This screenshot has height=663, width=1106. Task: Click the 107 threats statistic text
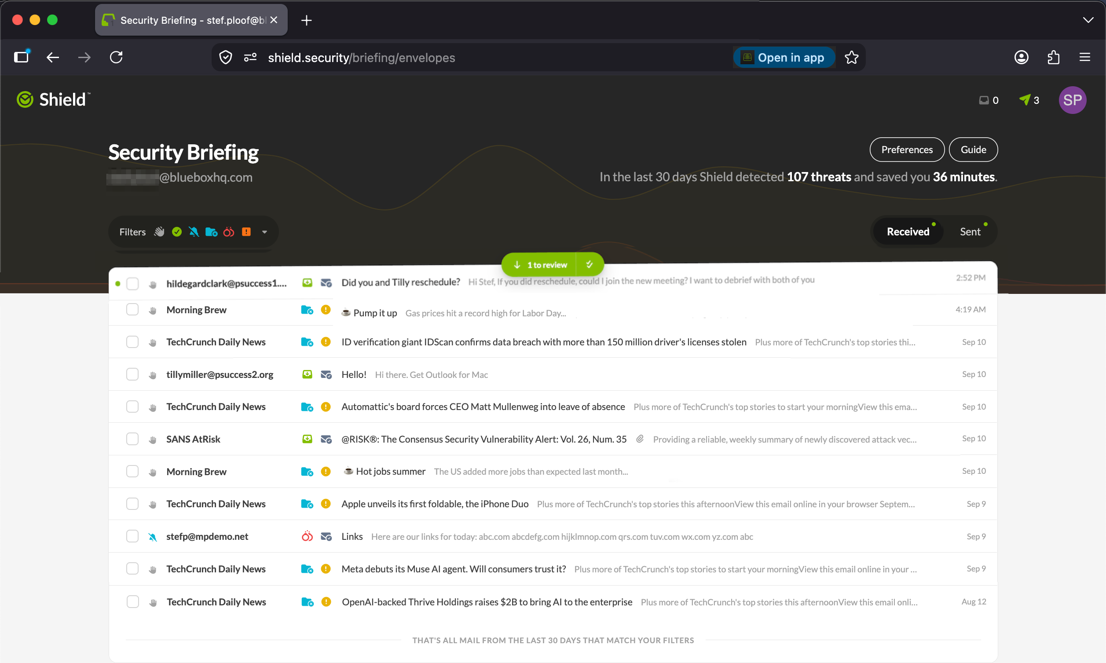coord(819,177)
